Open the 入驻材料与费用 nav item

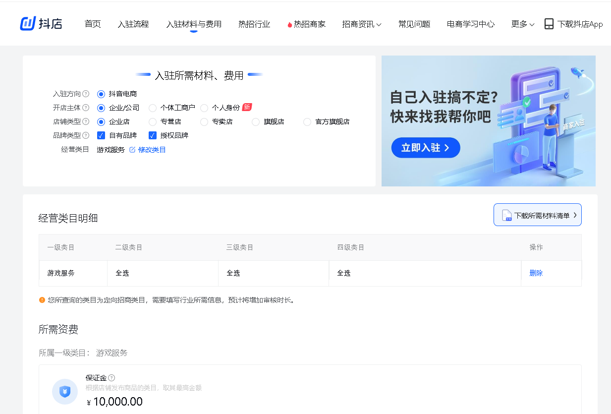194,24
